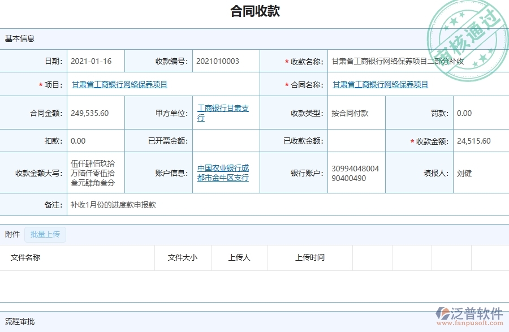折叠基本信息区块
The width and height of the screenshot is (509, 332).
pos(19,38)
